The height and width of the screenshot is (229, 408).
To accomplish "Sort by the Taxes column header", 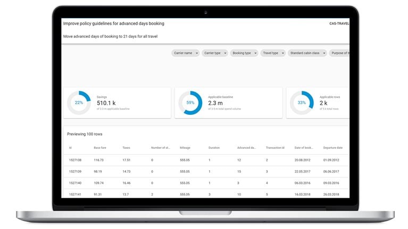I will click(126, 148).
